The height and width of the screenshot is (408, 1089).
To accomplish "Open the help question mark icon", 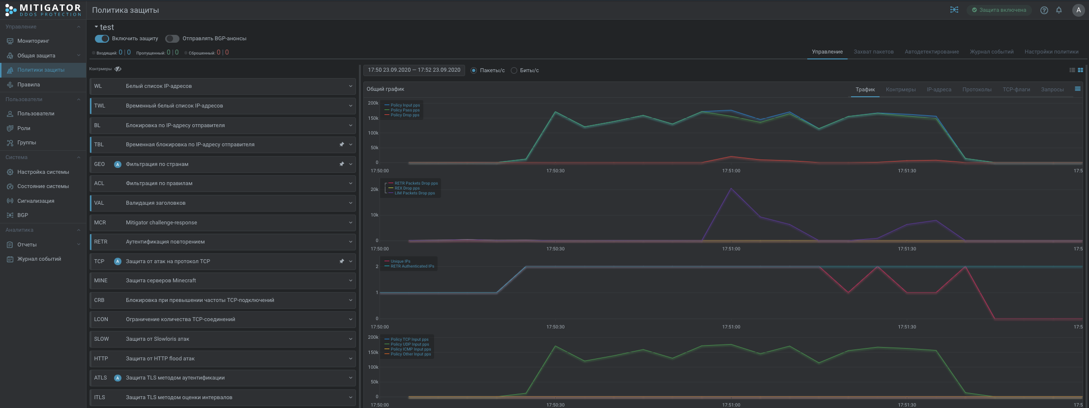I will click(x=1044, y=10).
